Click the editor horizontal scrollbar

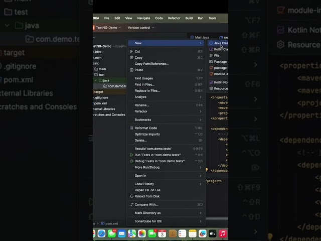click(217, 218)
